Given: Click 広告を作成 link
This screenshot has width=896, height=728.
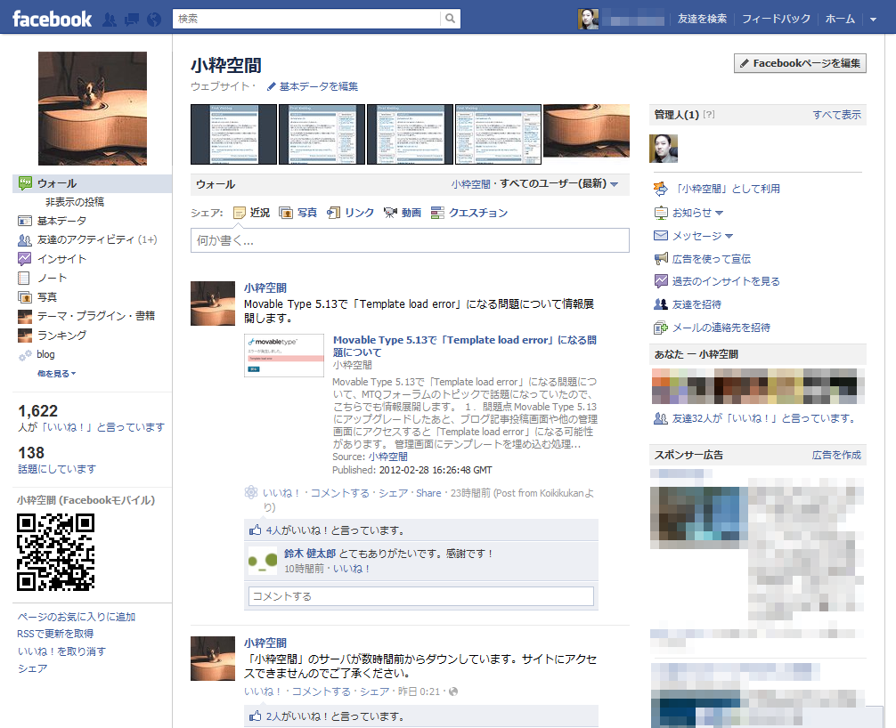Looking at the screenshot, I should (x=836, y=455).
